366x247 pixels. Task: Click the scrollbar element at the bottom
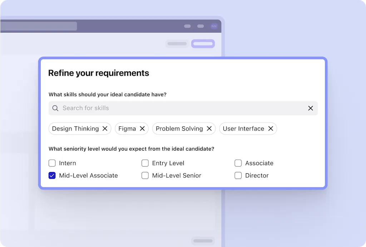coord(203,241)
